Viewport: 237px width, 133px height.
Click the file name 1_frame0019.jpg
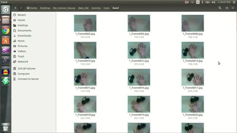pos(139,115)
